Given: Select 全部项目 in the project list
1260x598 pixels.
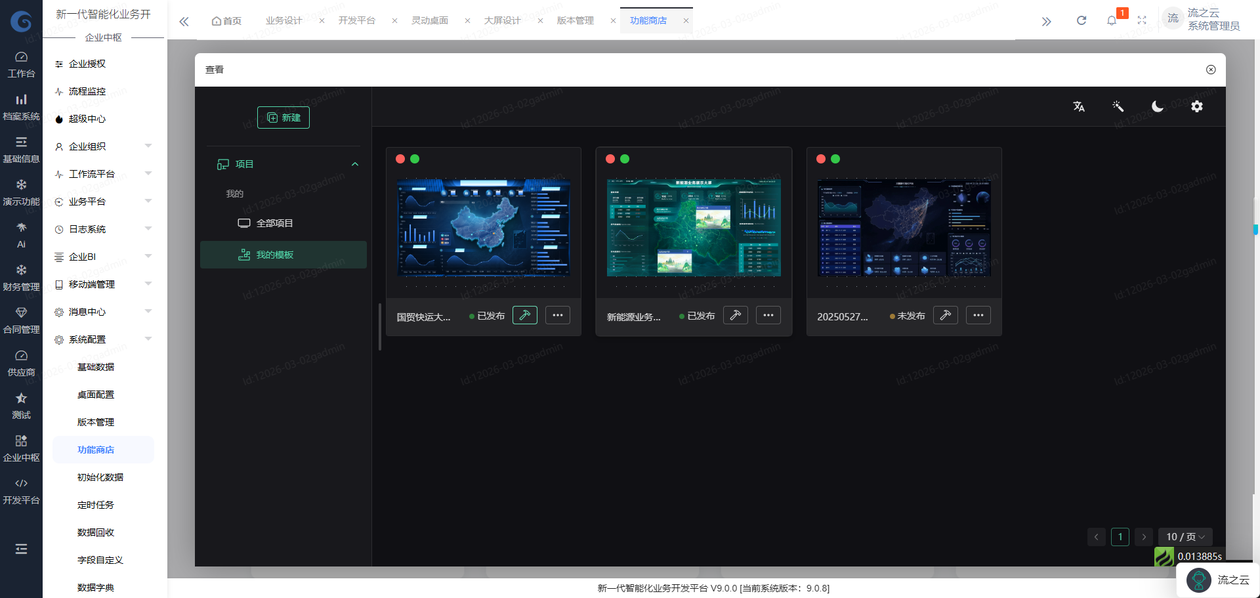Looking at the screenshot, I should [274, 223].
